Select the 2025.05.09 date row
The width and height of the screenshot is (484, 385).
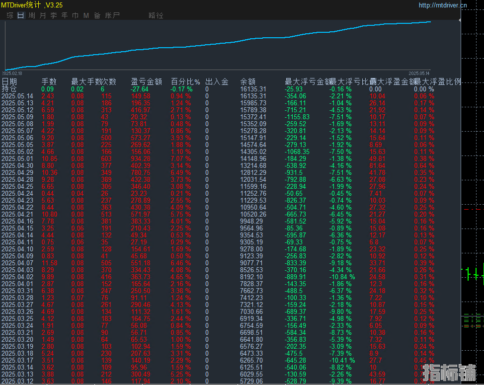17,117
